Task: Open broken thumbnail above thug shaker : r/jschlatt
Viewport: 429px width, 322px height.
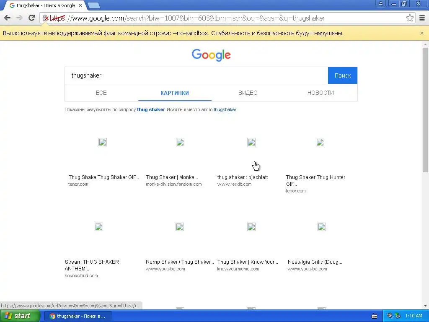Action: click(x=251, y=142)
